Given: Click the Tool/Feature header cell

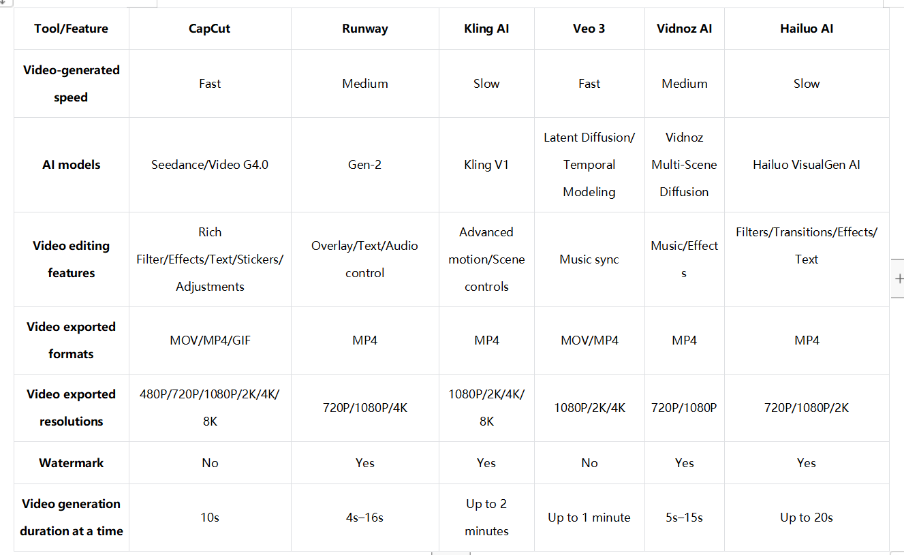Looking at the screenshot, I should [x=72, y=29].
